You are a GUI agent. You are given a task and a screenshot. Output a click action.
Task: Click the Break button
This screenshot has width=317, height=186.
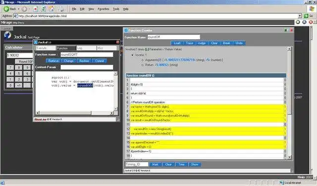(227, 43)
